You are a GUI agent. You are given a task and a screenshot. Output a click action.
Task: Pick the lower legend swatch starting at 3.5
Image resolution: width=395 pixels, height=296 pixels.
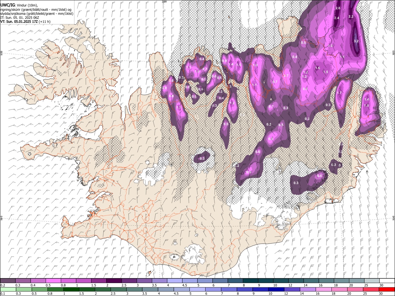tap(150, 289)
